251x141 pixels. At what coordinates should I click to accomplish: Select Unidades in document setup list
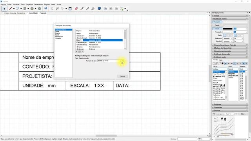tap(58, 38)
